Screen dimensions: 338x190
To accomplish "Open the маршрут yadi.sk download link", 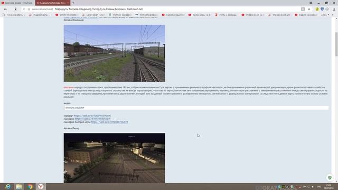I will pyautogui.click(x=92, y=116).
